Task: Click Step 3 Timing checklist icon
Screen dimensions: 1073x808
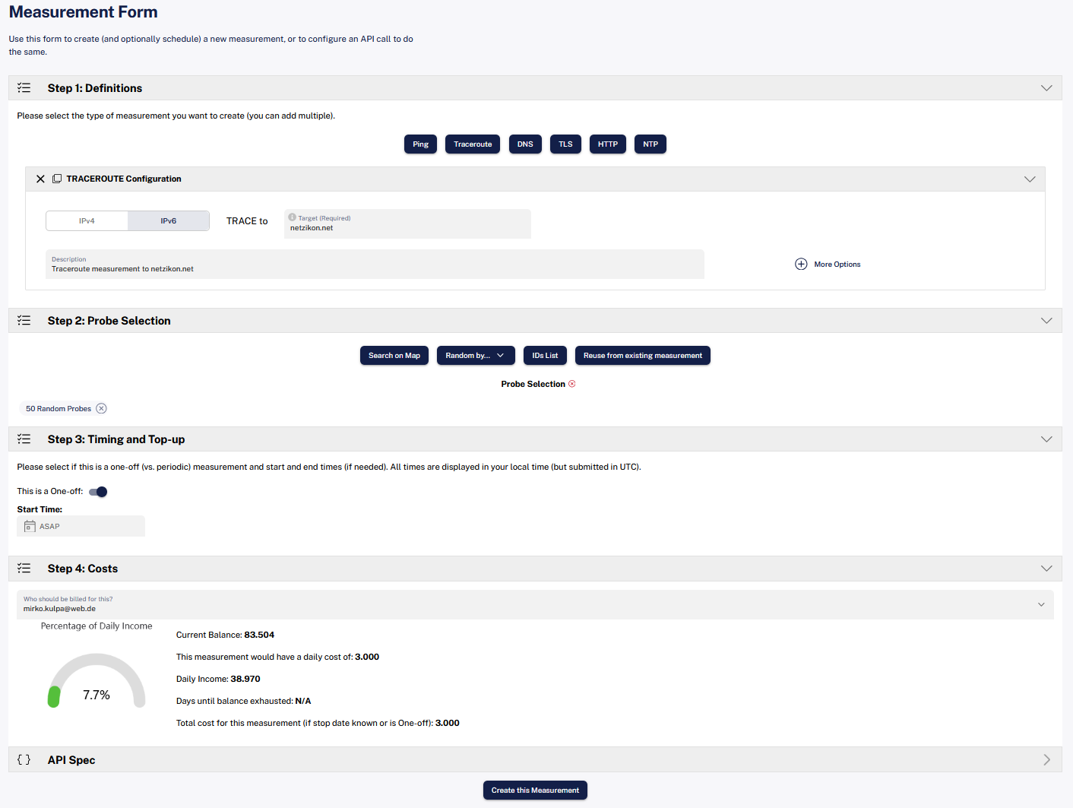Action: click(24, 439)
